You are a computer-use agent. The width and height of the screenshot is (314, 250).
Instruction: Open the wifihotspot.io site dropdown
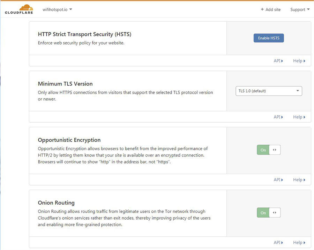point(57,9)
